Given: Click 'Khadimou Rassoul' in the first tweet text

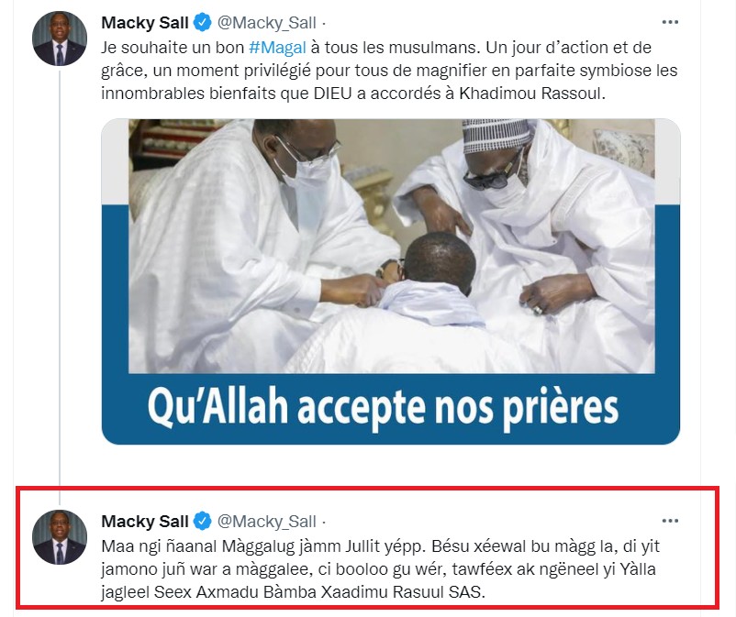Looking at the screenshot, I should pos(530,94).
